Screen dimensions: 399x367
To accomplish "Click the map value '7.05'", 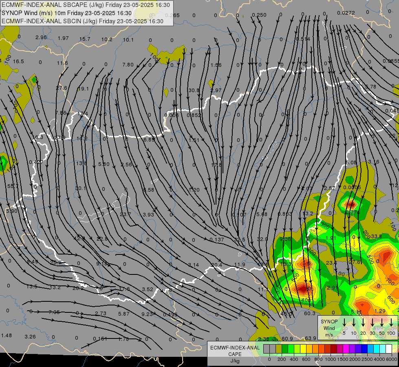I will (54, 312).
